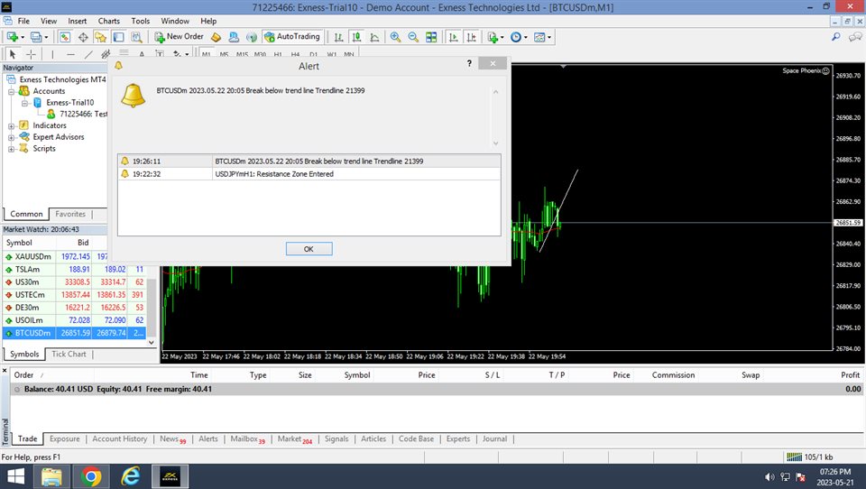Open the chat bubbles icon at top right
Viewport: 866px width, 489px height.
tap(855, 37)
